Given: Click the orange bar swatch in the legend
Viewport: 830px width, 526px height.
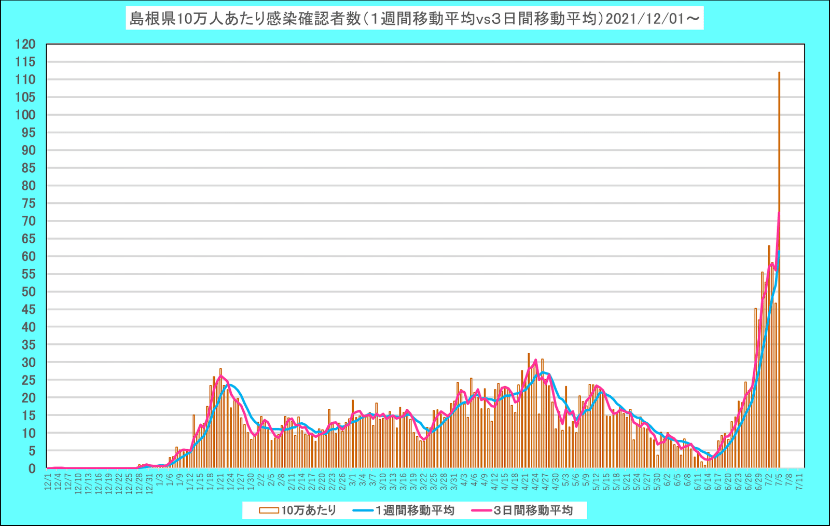Looking at the screenshot, I should point(269,510).
